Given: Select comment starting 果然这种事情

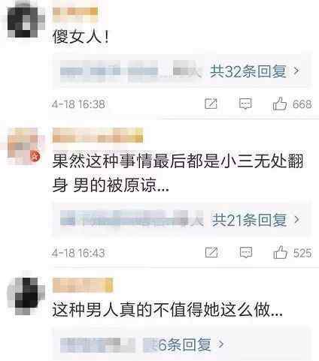Looking at the screenshot, I should (178, 173).
